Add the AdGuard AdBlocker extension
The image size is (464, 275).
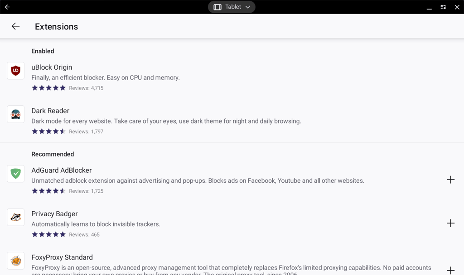[x=450, y=180]
